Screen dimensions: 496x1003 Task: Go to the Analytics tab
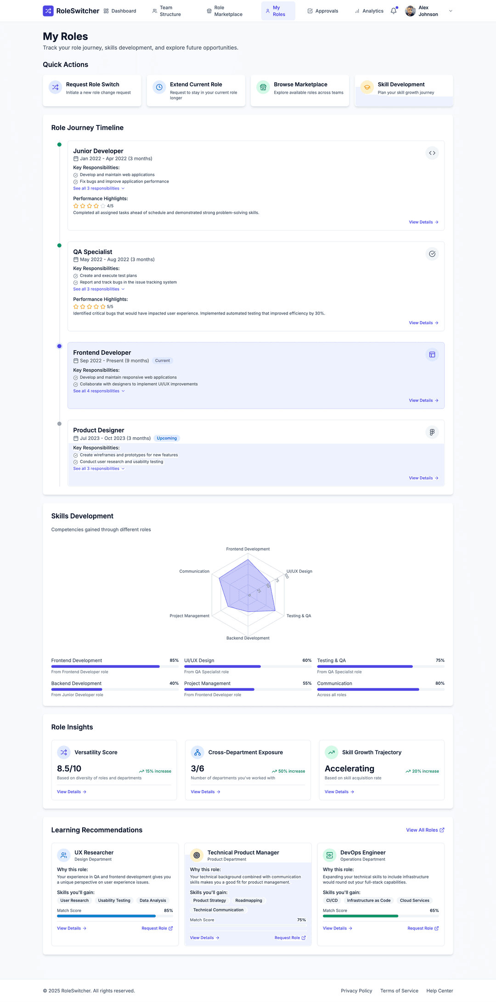(x=369, y=11)
